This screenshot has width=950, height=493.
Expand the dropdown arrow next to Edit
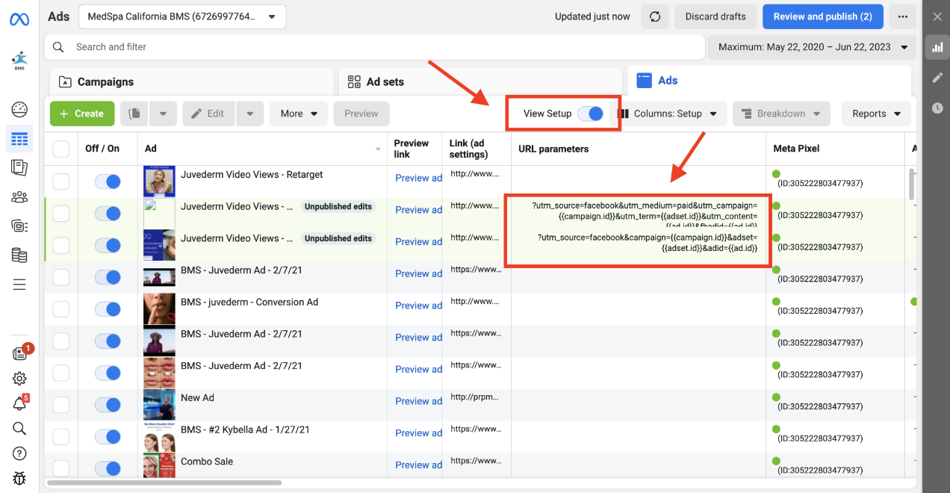tap(250, 114)
